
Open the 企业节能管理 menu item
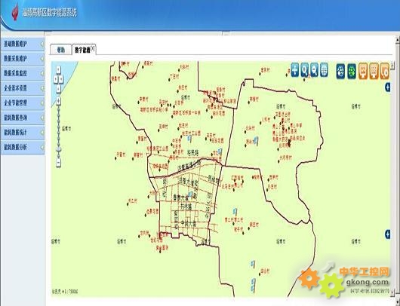[23, 103]
